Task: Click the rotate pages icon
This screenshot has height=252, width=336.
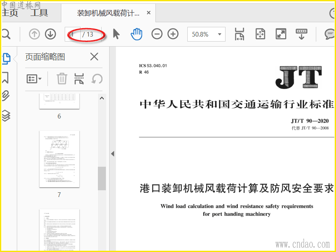Action: tap(97, 79)
